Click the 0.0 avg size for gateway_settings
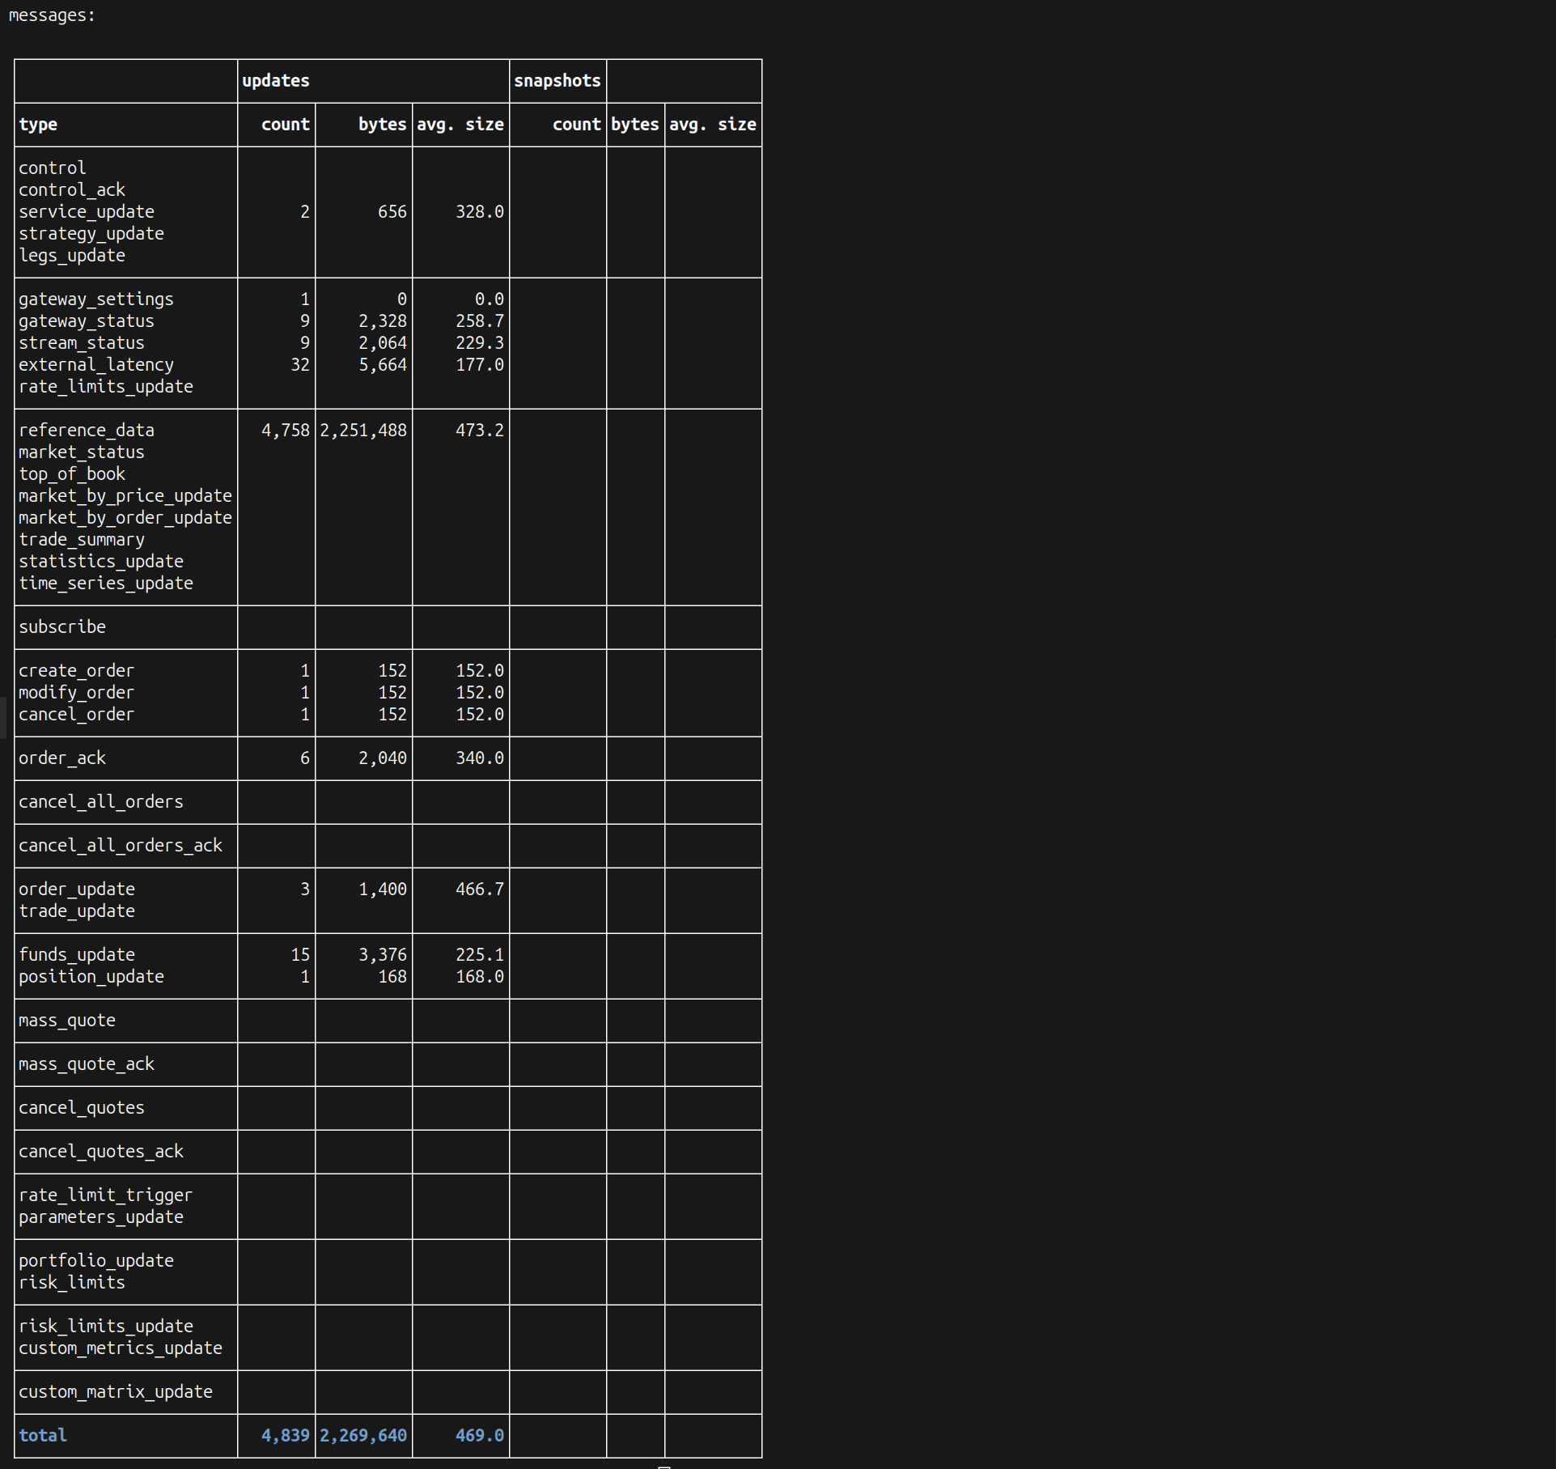 tap(490, 299)
